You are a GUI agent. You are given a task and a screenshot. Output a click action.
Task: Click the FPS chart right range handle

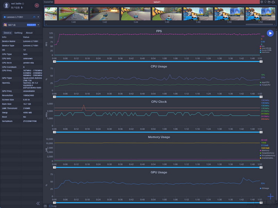tap(261, 62)
